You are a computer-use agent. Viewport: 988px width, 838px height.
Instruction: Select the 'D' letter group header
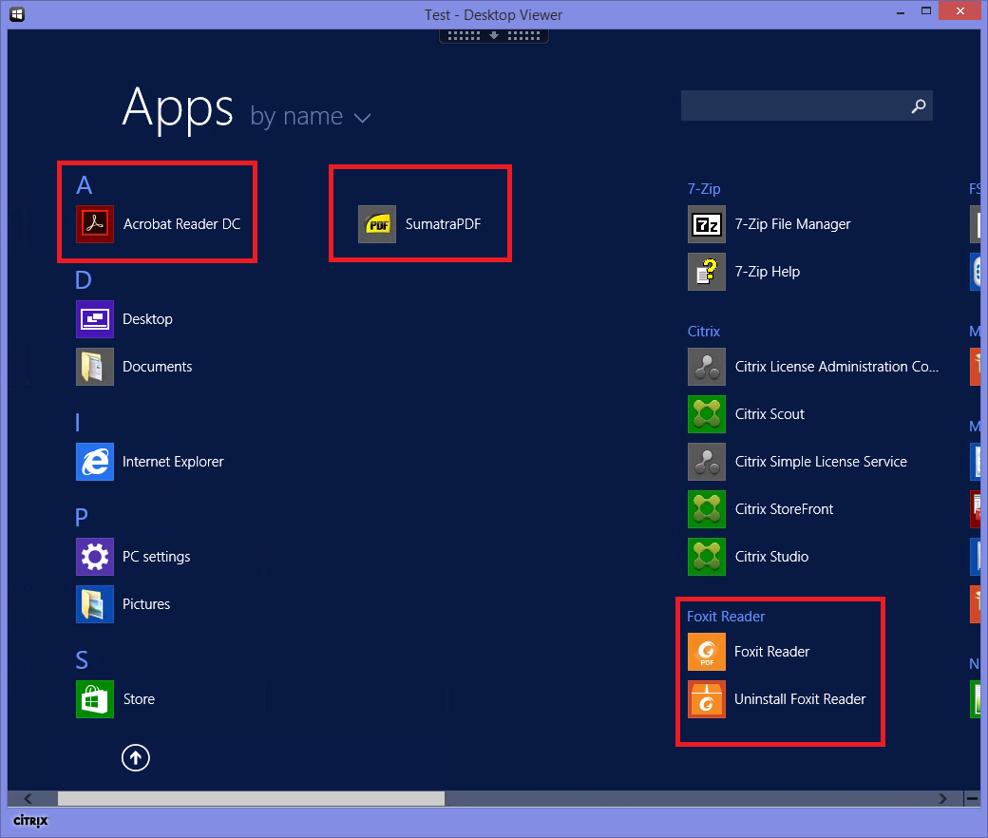[x=84, y=279]
